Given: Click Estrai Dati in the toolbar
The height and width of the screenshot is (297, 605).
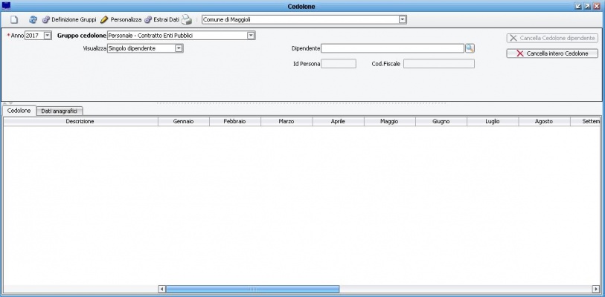Looking at the screenshot, I should coord(161,19).
